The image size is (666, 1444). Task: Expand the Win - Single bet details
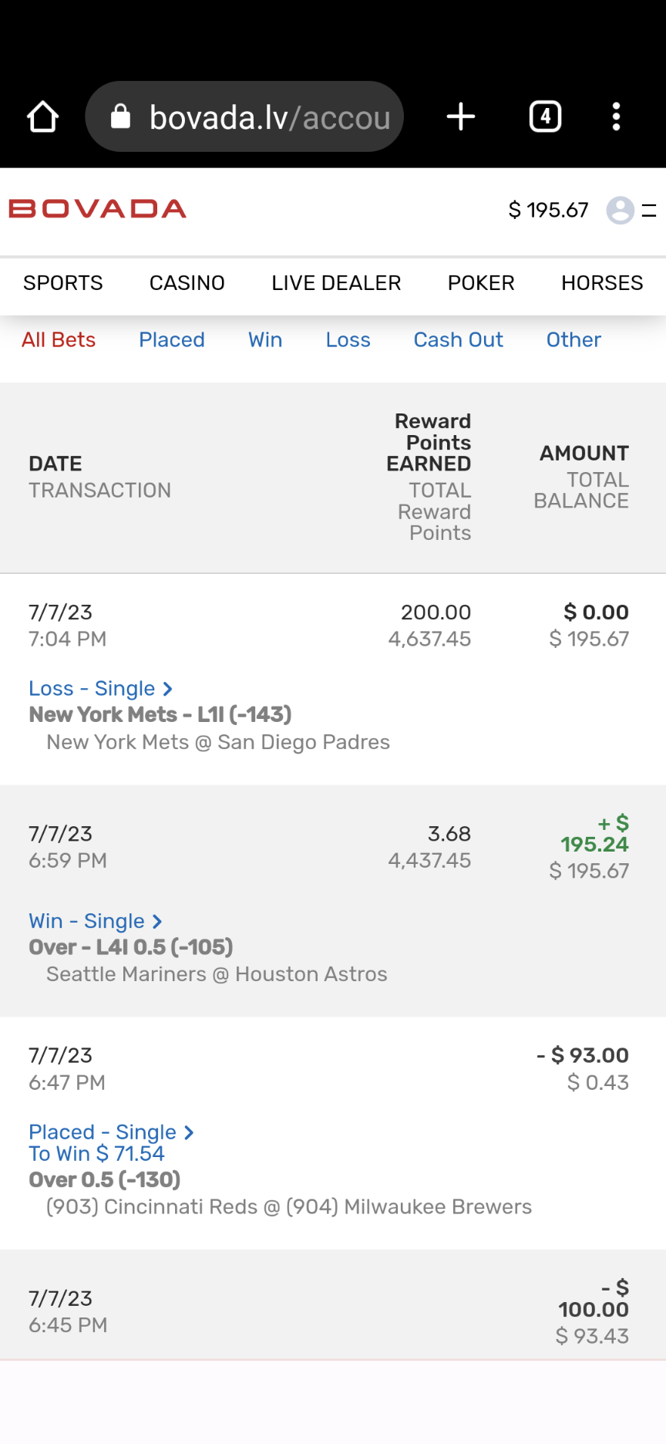pyautogui.click(x=95, y=921)
